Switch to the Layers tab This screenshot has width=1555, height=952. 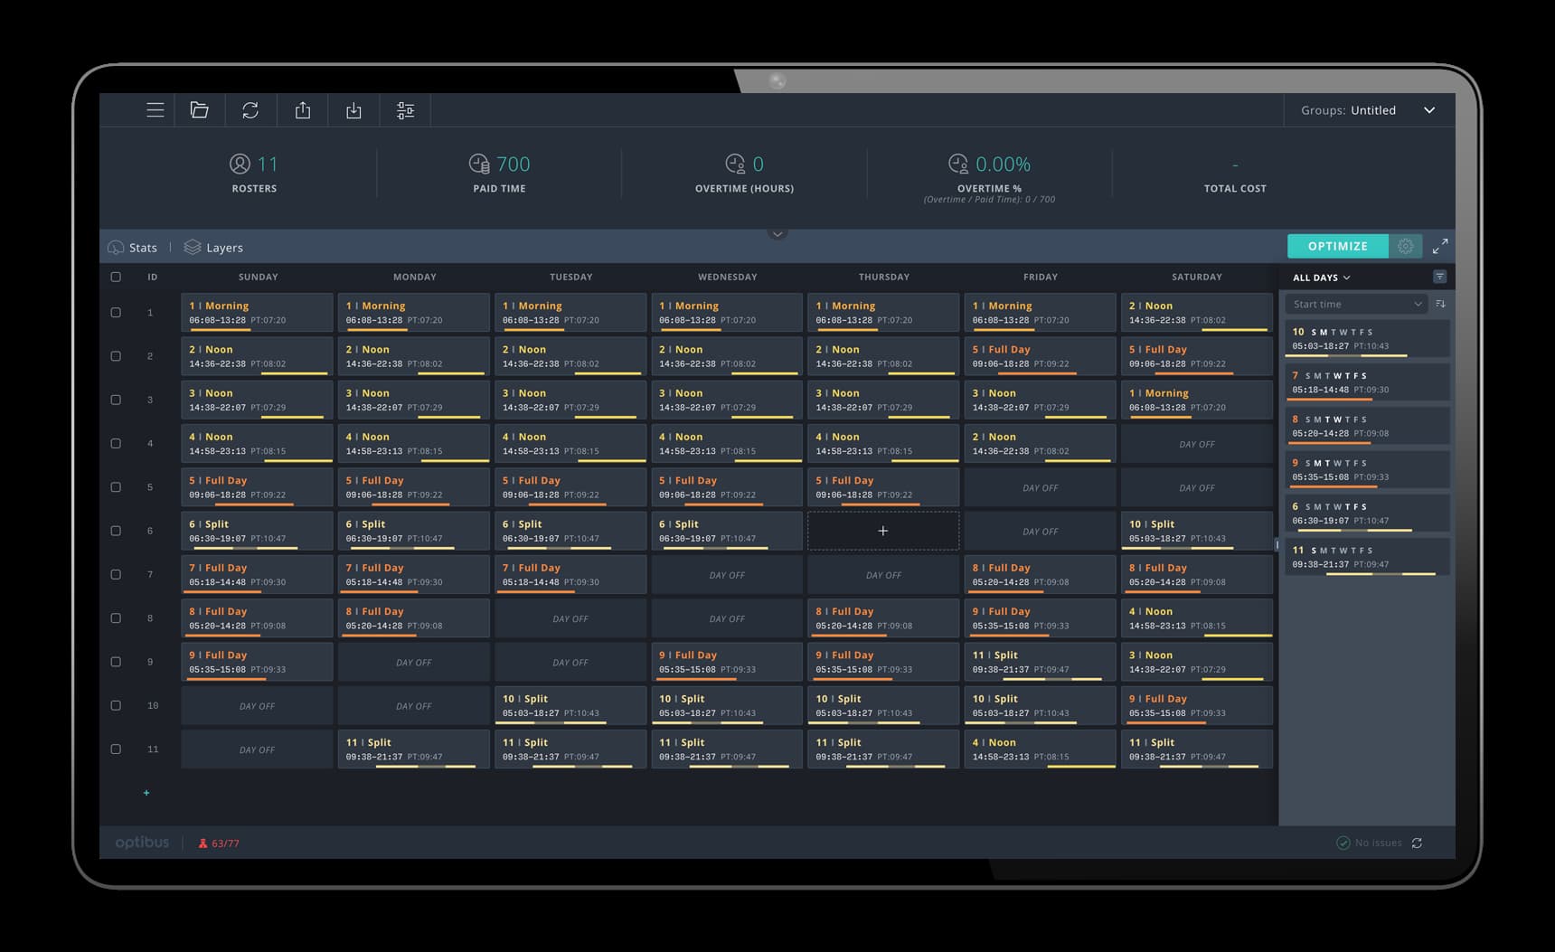tap(214, 248)
